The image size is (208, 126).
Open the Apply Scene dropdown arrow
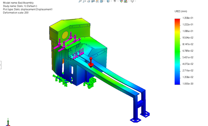pos(129,1)
